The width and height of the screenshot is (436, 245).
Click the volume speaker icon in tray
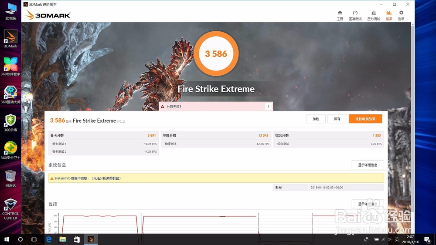tap(389, 239)
